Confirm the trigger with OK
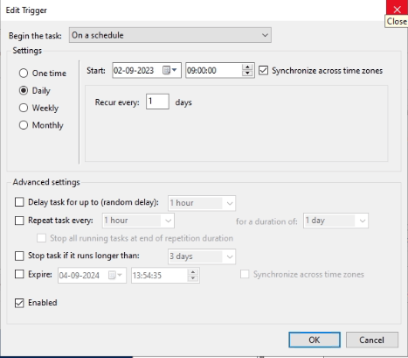 315,340
